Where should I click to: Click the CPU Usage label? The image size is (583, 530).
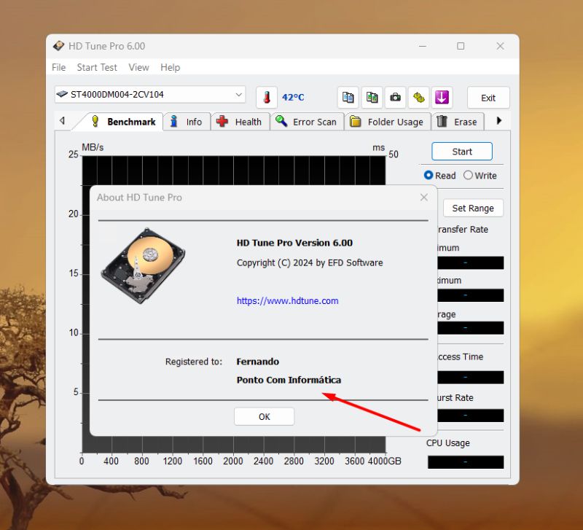448,443
